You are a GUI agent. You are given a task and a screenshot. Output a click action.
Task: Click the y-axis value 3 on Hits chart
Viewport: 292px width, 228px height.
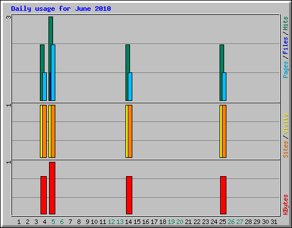9,17
